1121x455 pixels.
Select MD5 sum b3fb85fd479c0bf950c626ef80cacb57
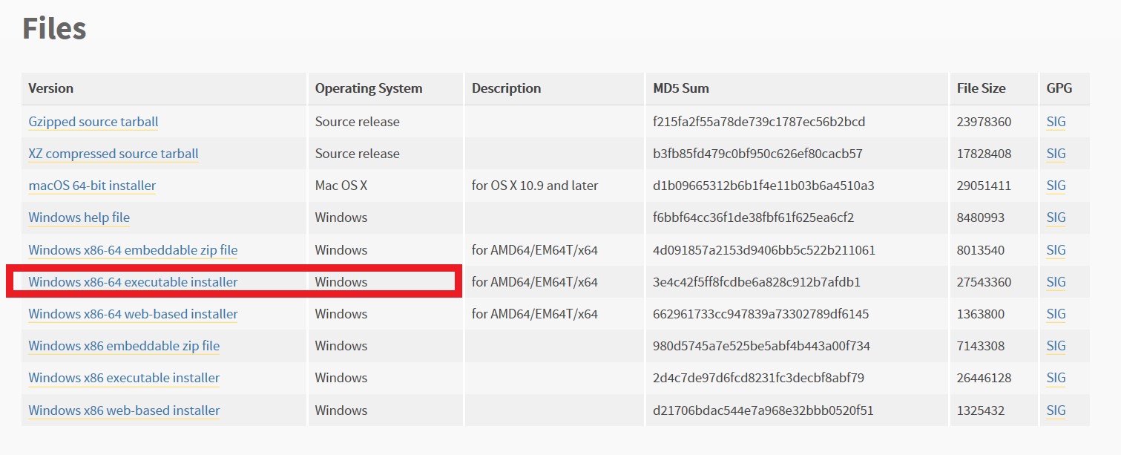(757, 154)
